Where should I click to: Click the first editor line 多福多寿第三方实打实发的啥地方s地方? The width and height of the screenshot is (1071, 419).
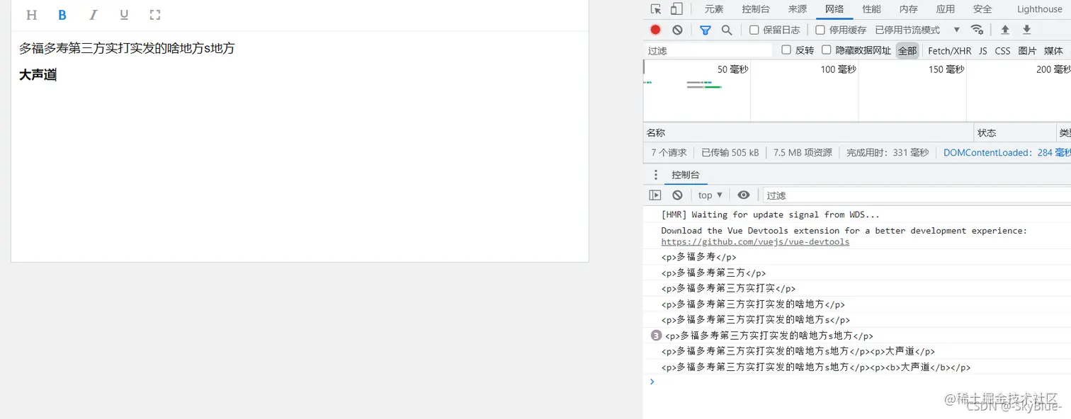tap(127, 48)
